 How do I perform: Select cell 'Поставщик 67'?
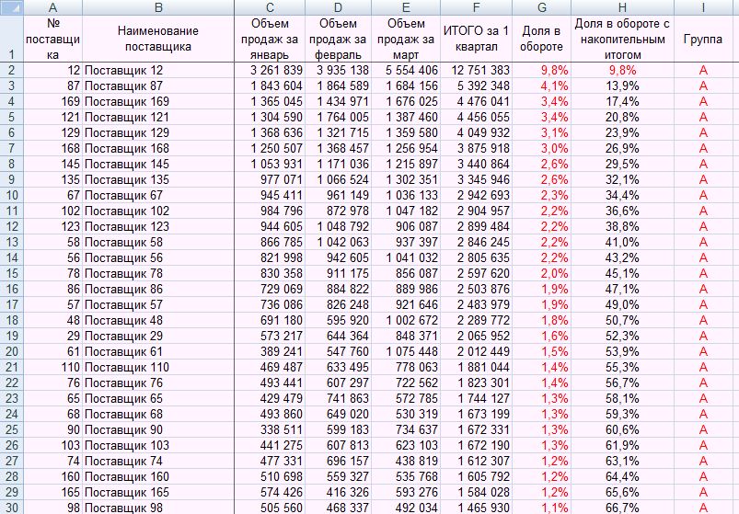click(158, 195)
